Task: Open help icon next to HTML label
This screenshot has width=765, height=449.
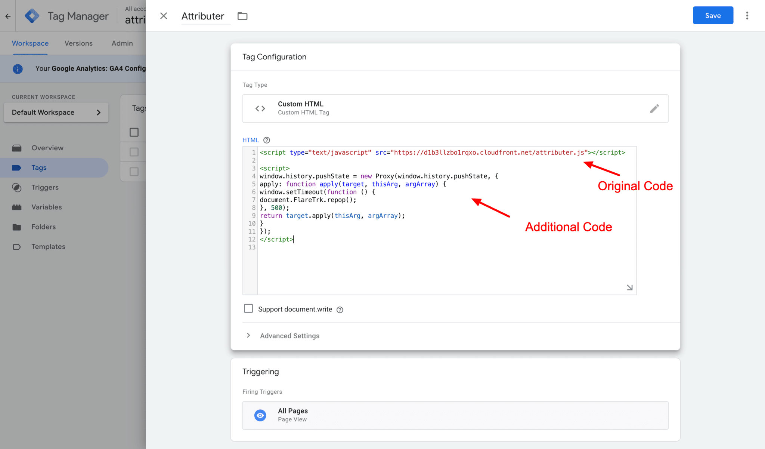Action: (266, 140)
